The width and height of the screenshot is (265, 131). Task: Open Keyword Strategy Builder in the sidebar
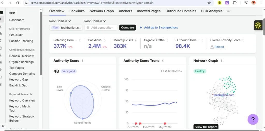tap(22, 119)
